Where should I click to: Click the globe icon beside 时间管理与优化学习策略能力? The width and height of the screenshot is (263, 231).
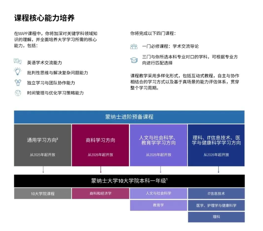point(18,93)
